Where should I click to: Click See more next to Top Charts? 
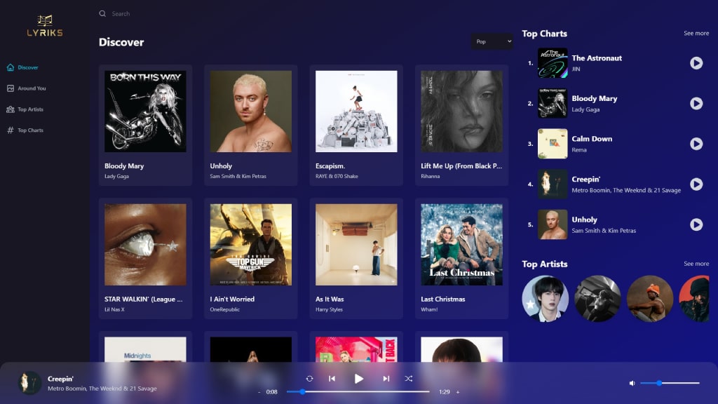(696, 33)
